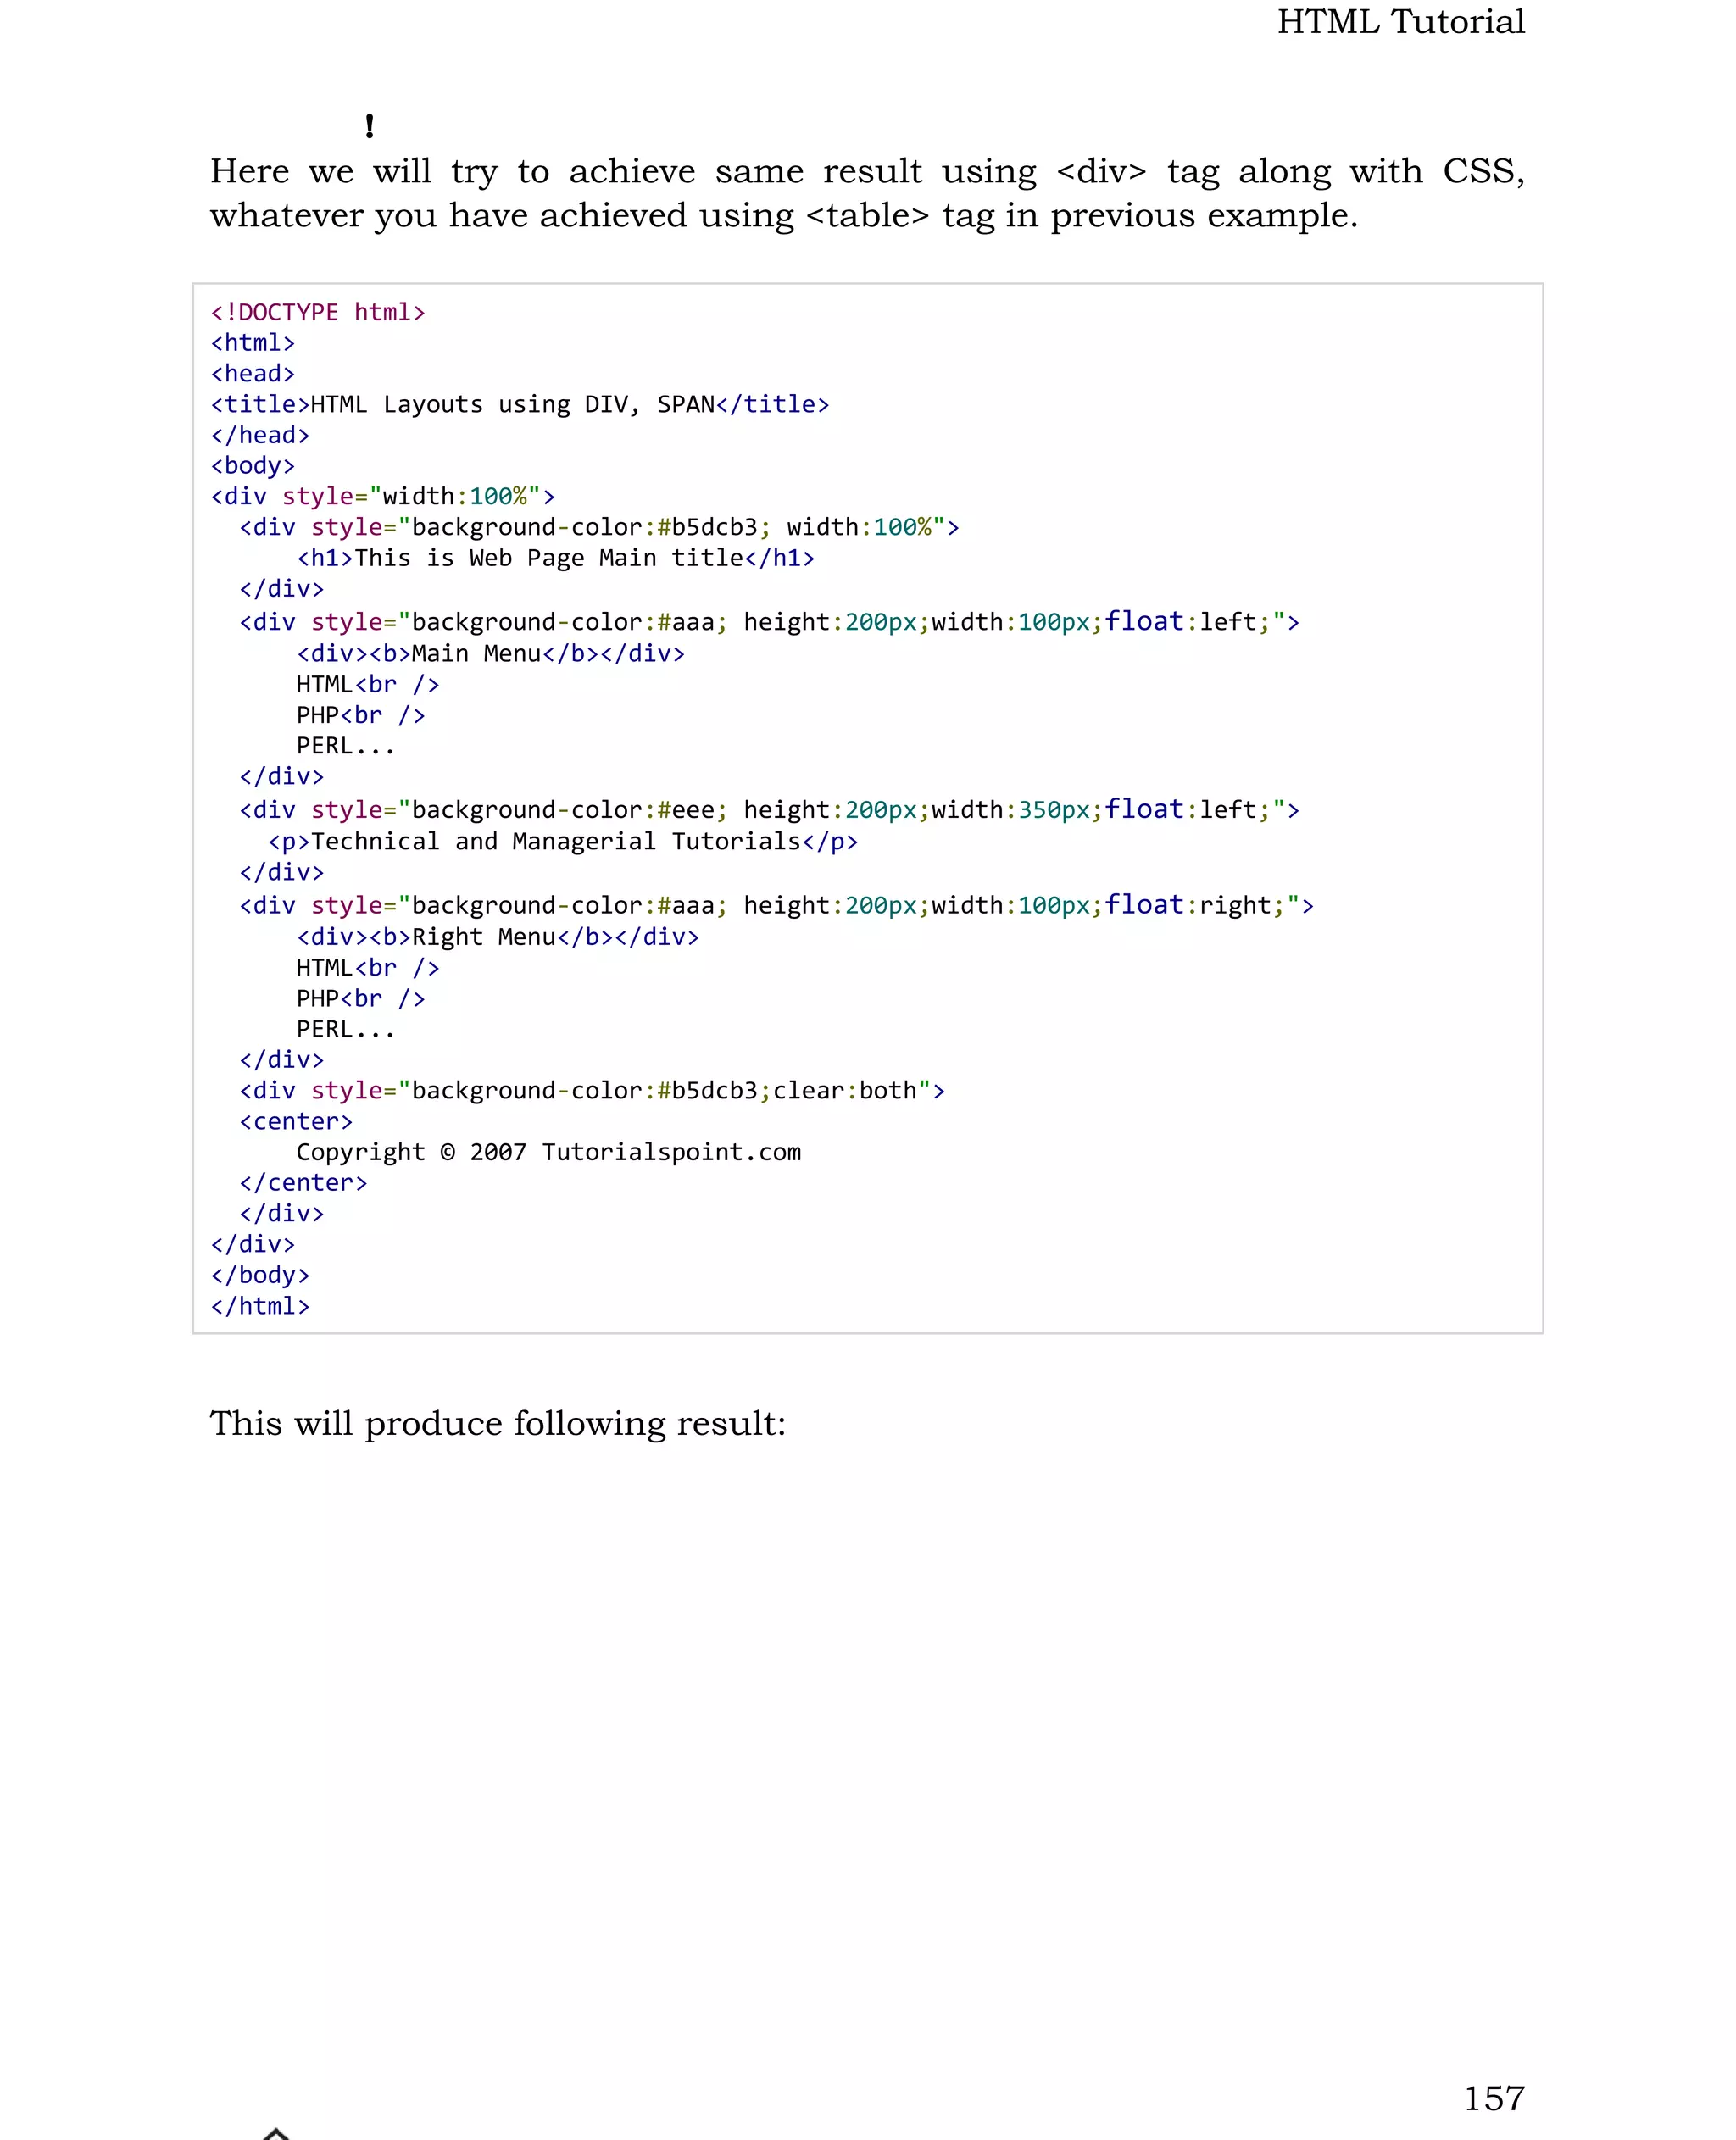Click the div line with #aaa and float:left
1736x2140 pixels.
point(770,622)
